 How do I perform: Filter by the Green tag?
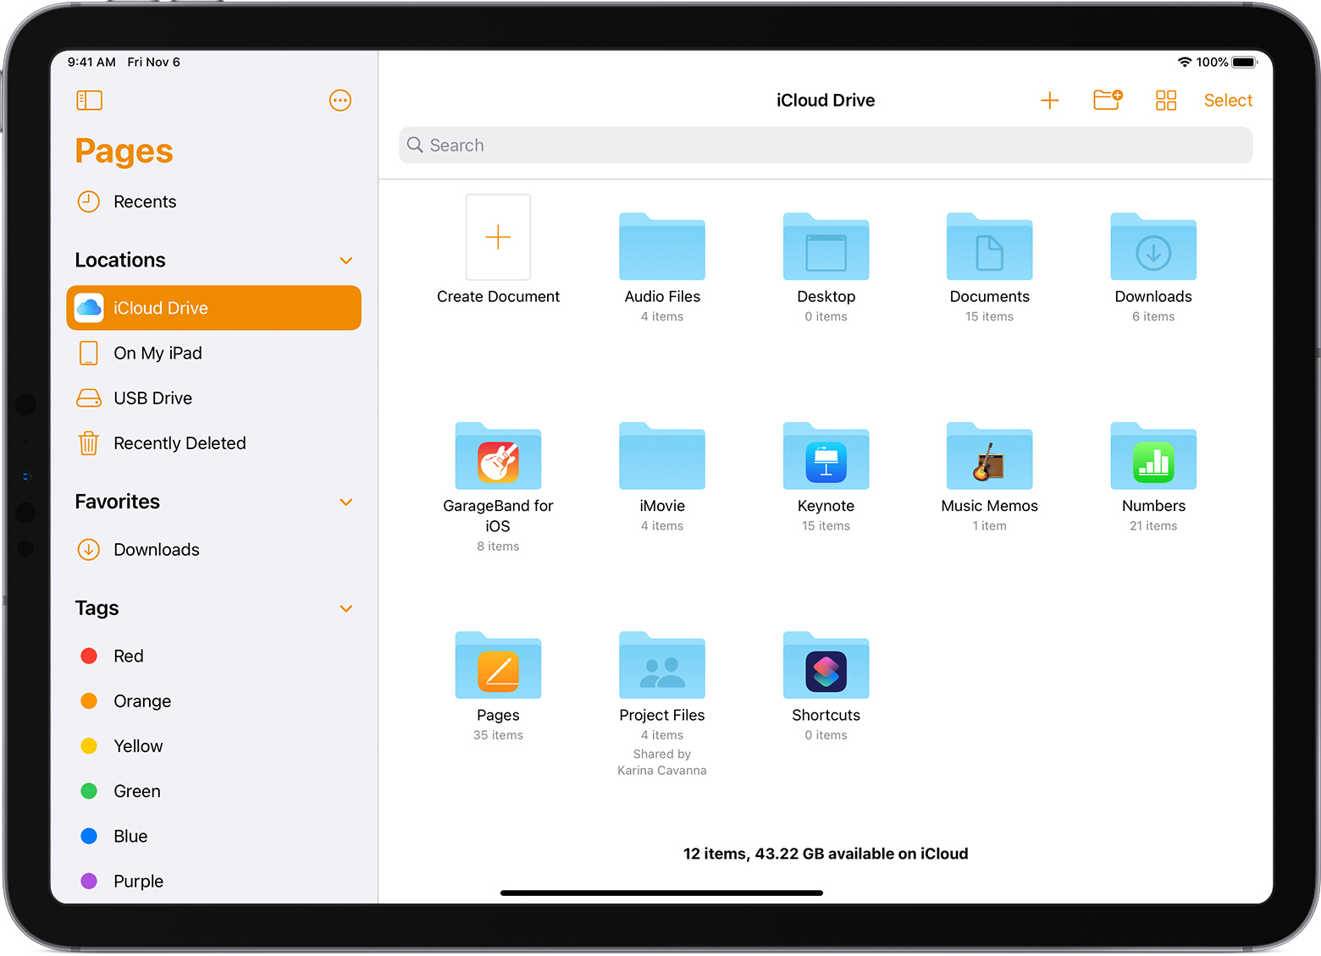point(214,791)
